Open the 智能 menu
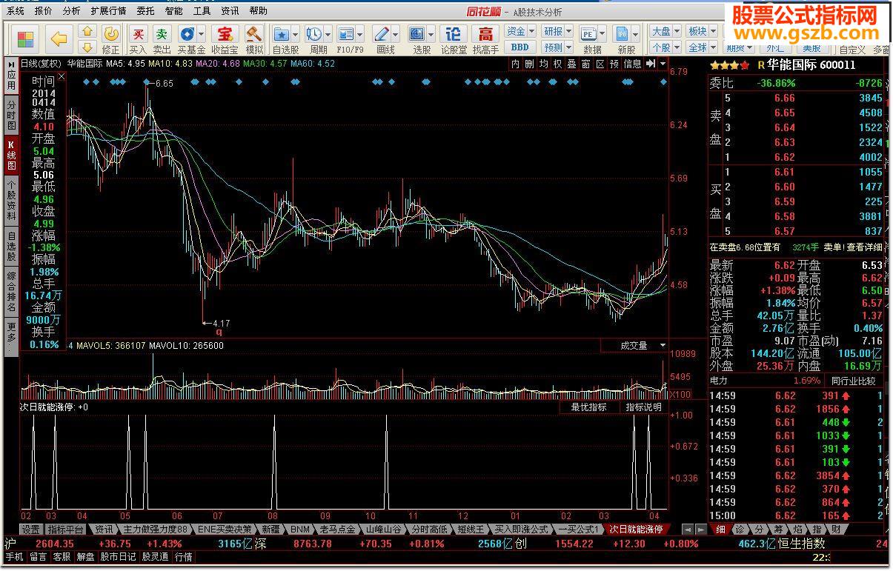 coord(174,11)
